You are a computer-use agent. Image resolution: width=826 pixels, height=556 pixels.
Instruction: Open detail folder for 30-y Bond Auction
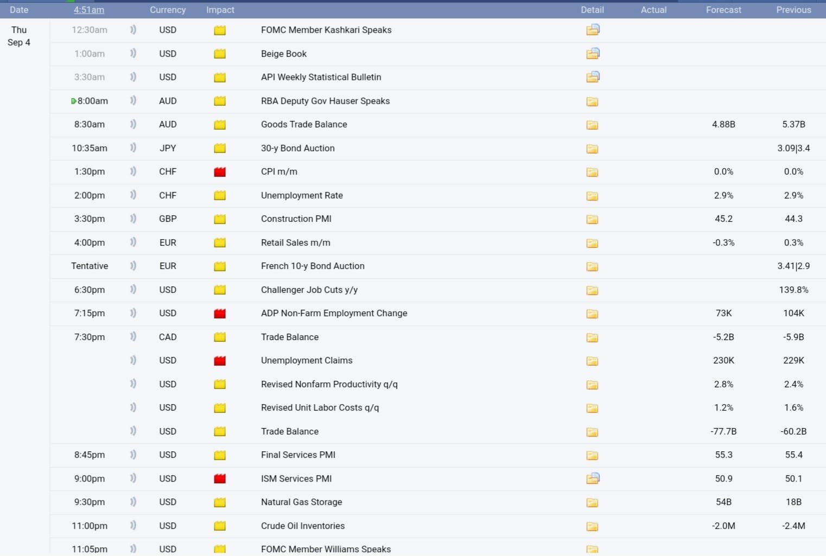point(592,149)
